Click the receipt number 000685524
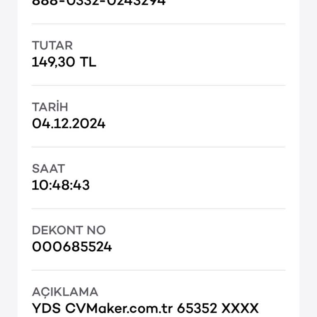 pyautogui.click(x=72, y=247)
